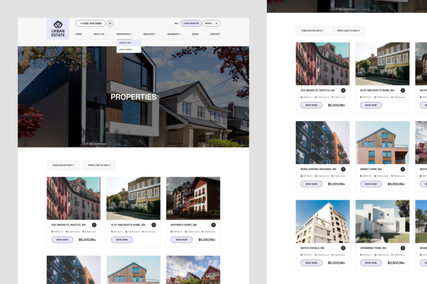
Task: Click the "PROPERTIES" hero heading
Action: pyautogui.click(x=133, y=97)
